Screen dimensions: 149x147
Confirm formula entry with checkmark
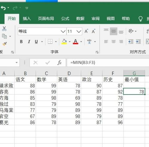(x=48, y=63)
